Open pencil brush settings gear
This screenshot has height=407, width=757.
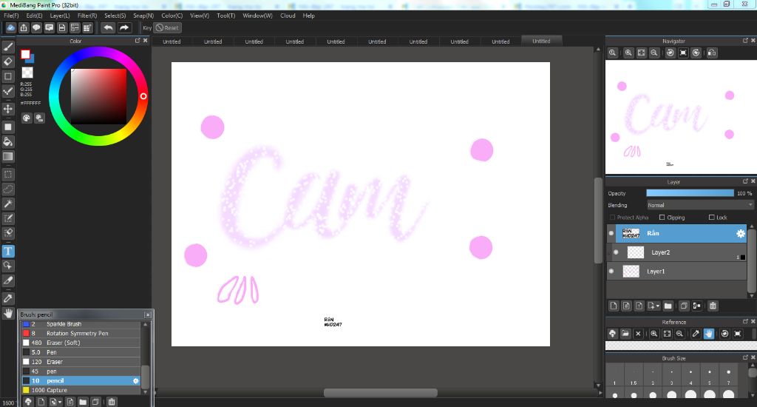coord(136,381)
